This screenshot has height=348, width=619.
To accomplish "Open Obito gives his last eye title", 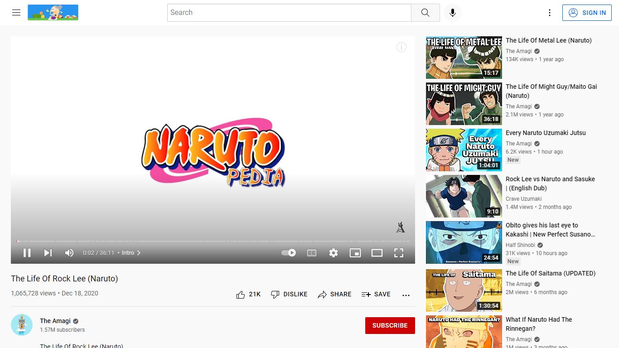I will point(551,230).
